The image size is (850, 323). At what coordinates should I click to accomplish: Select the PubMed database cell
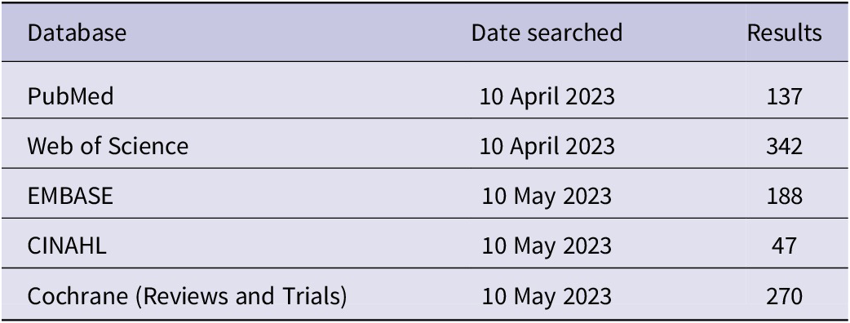click(x=70, y=97)
